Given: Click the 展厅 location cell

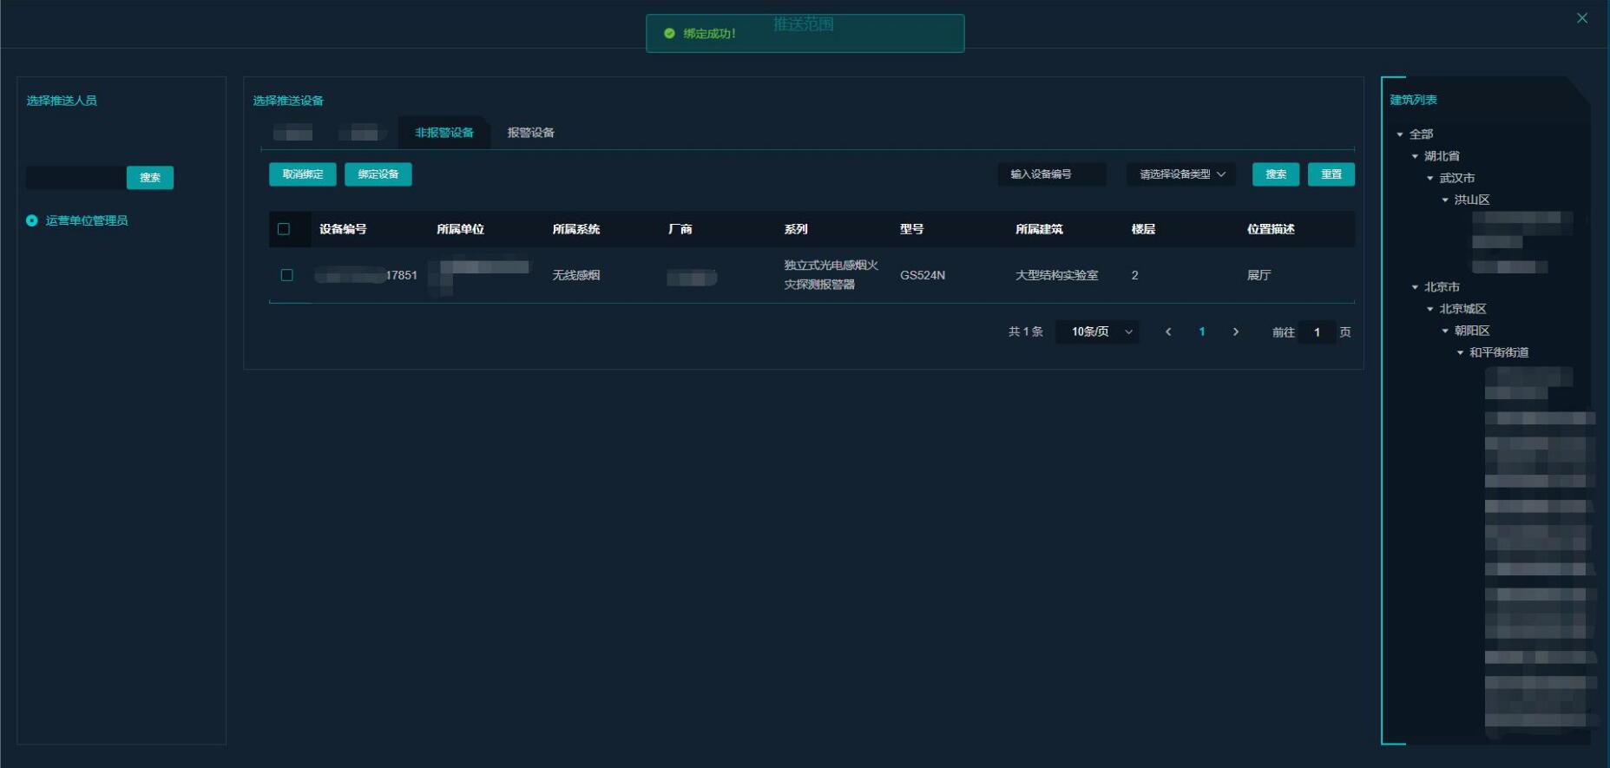Looking at the screenshot, I should click(1258, 275).
